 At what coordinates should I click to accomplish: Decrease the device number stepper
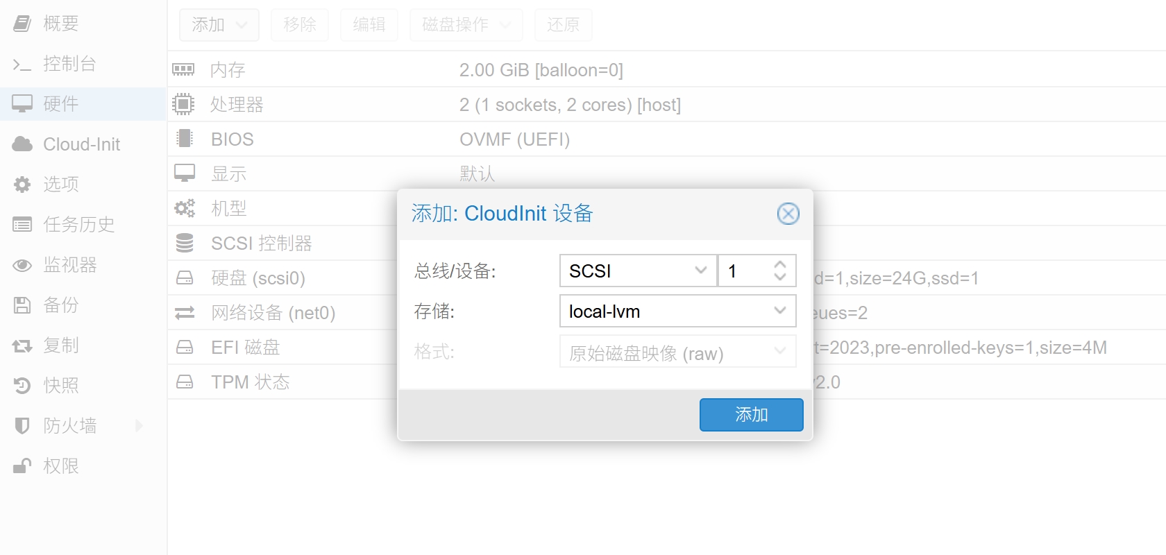[780, 277]
